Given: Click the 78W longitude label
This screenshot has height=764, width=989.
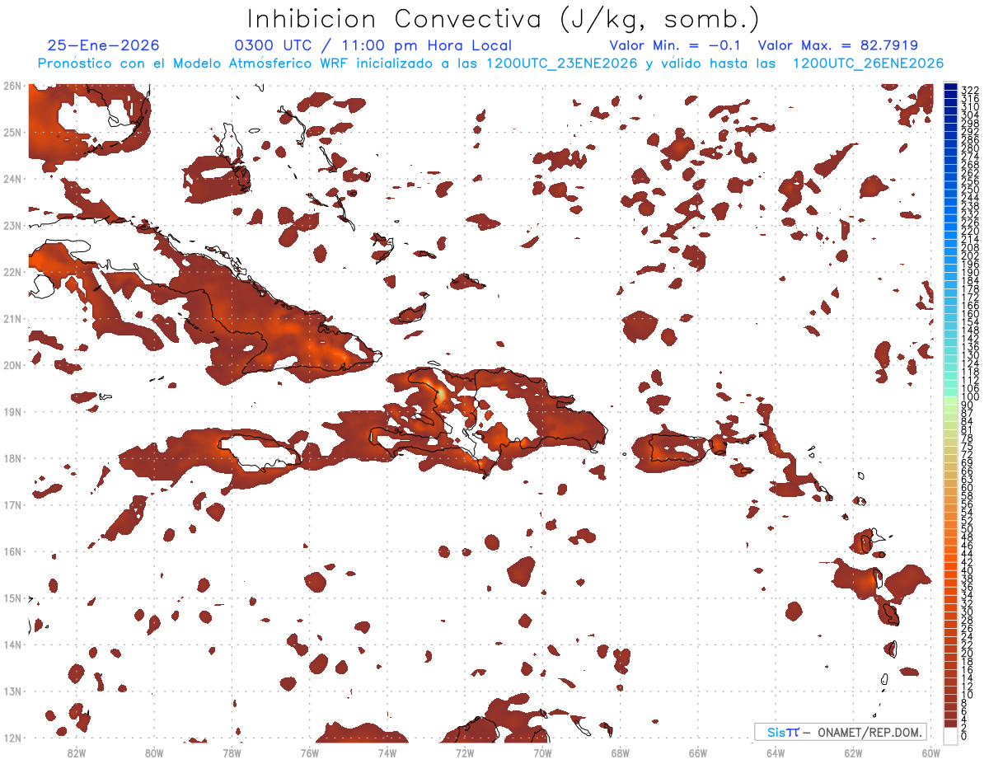Looking at the screenshot, I should [232, 753].
